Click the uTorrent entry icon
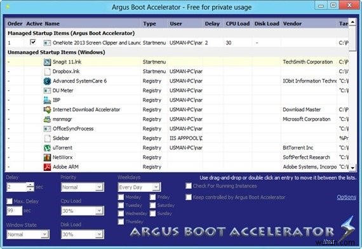This screenshot has height=249, width=362. (x=47, y=148)
